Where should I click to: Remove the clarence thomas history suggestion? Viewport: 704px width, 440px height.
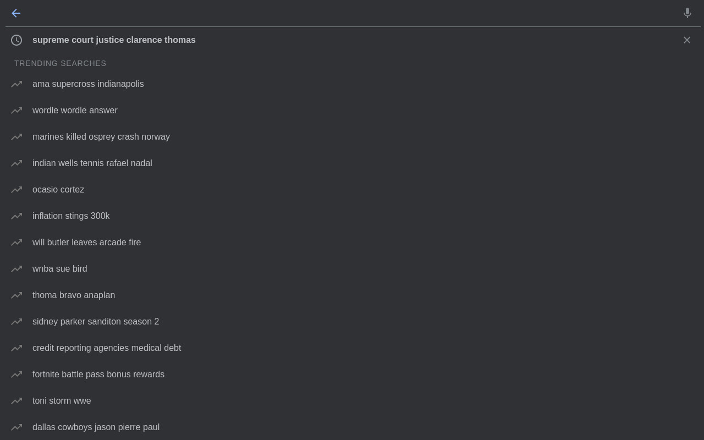coord(687,40)
